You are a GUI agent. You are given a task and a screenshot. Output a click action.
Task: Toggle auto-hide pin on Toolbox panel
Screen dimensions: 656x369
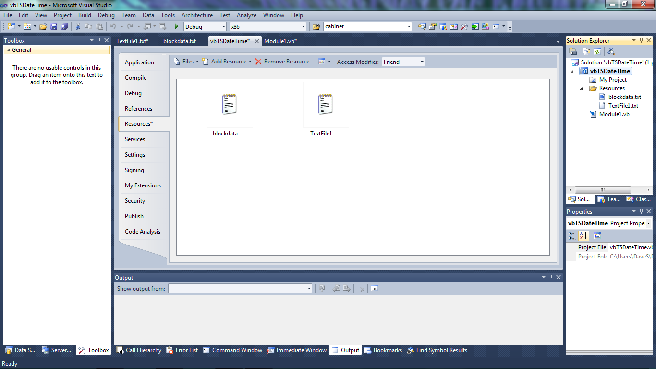click(99, 41)
